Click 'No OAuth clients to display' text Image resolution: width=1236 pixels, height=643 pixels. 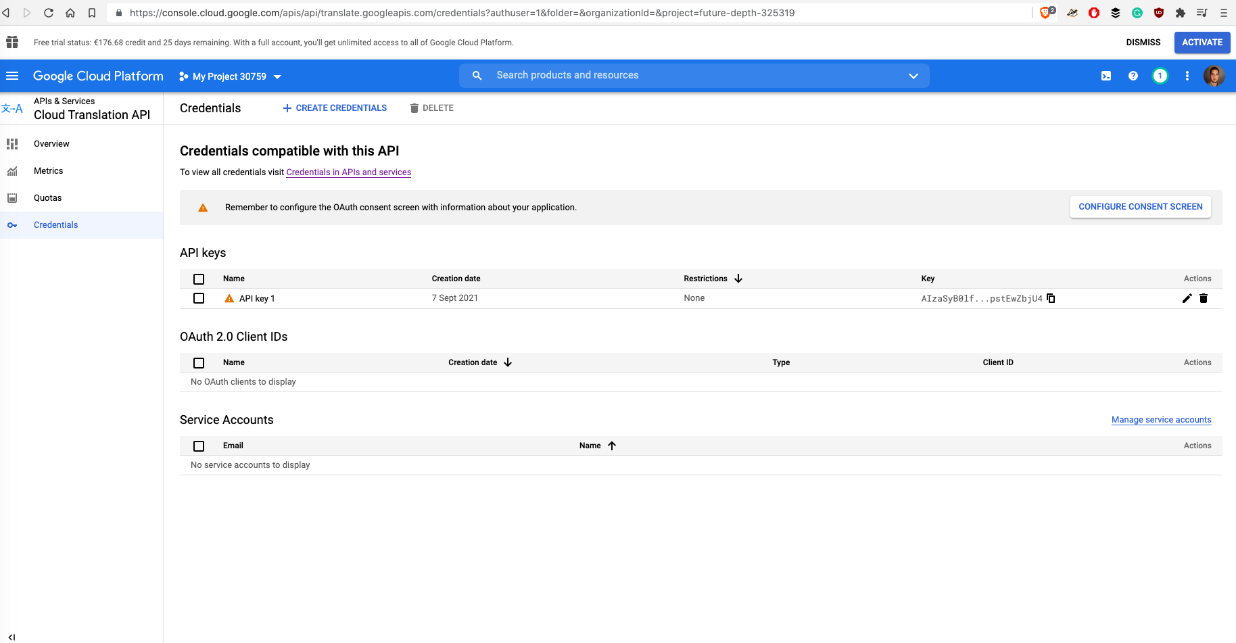(x=243, y=382)
